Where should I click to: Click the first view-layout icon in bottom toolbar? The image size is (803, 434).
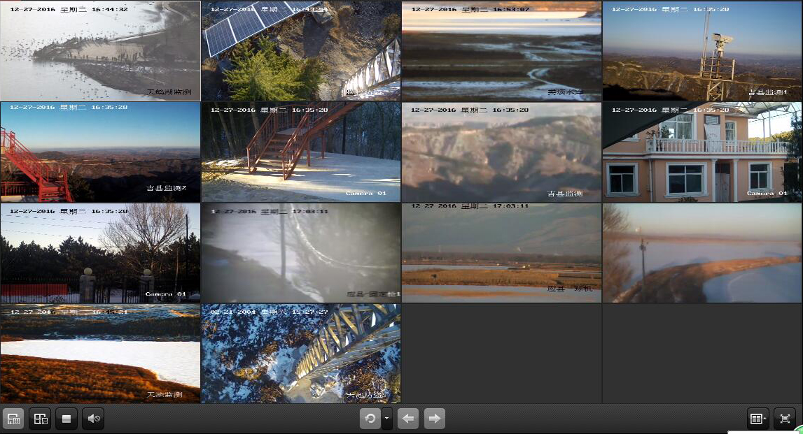coord(13,419)
